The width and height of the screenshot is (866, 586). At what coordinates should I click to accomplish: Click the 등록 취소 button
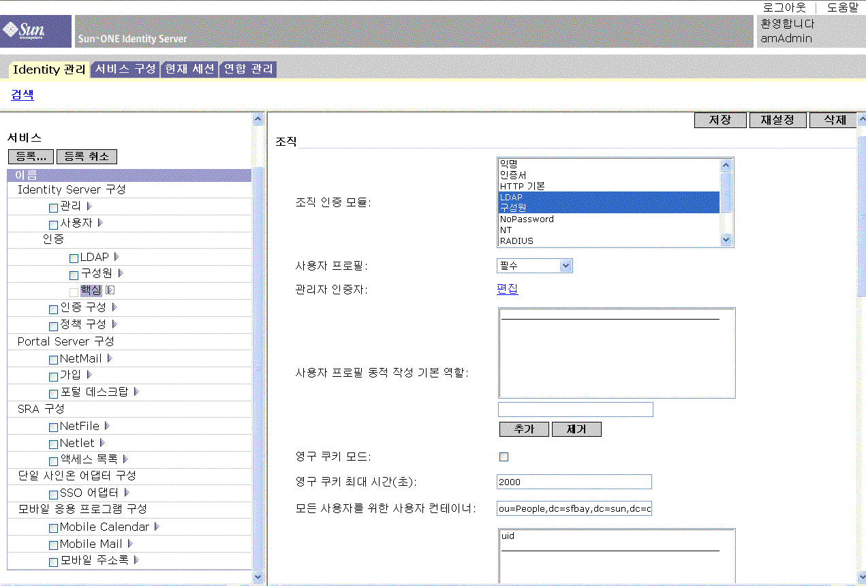[87, 157]
